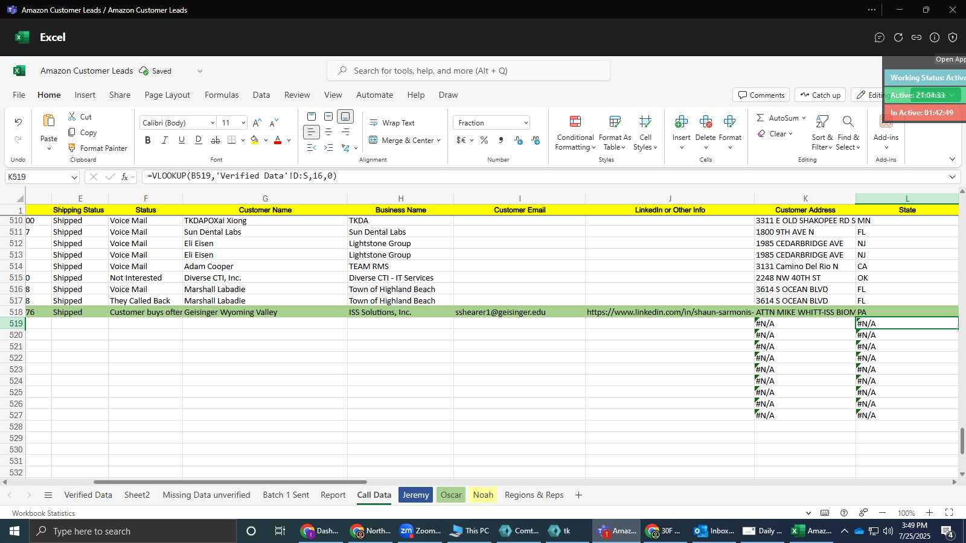
Task: Click the Comments button
Action: click(761, 95)
